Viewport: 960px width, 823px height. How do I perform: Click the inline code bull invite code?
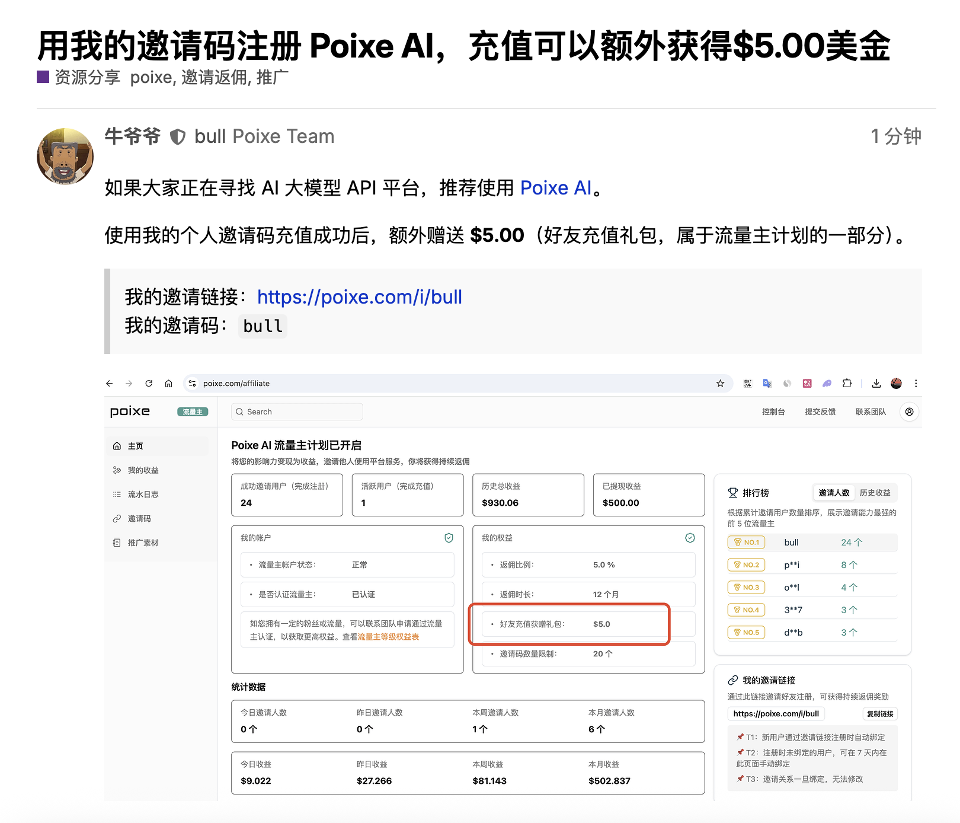point(263,326)
